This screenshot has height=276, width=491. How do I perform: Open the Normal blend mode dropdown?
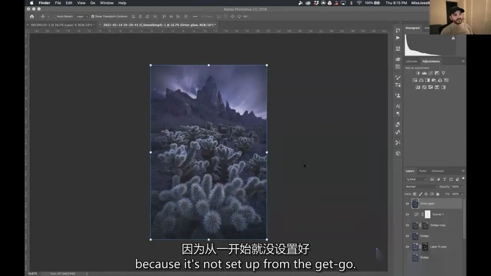point(421,187)
